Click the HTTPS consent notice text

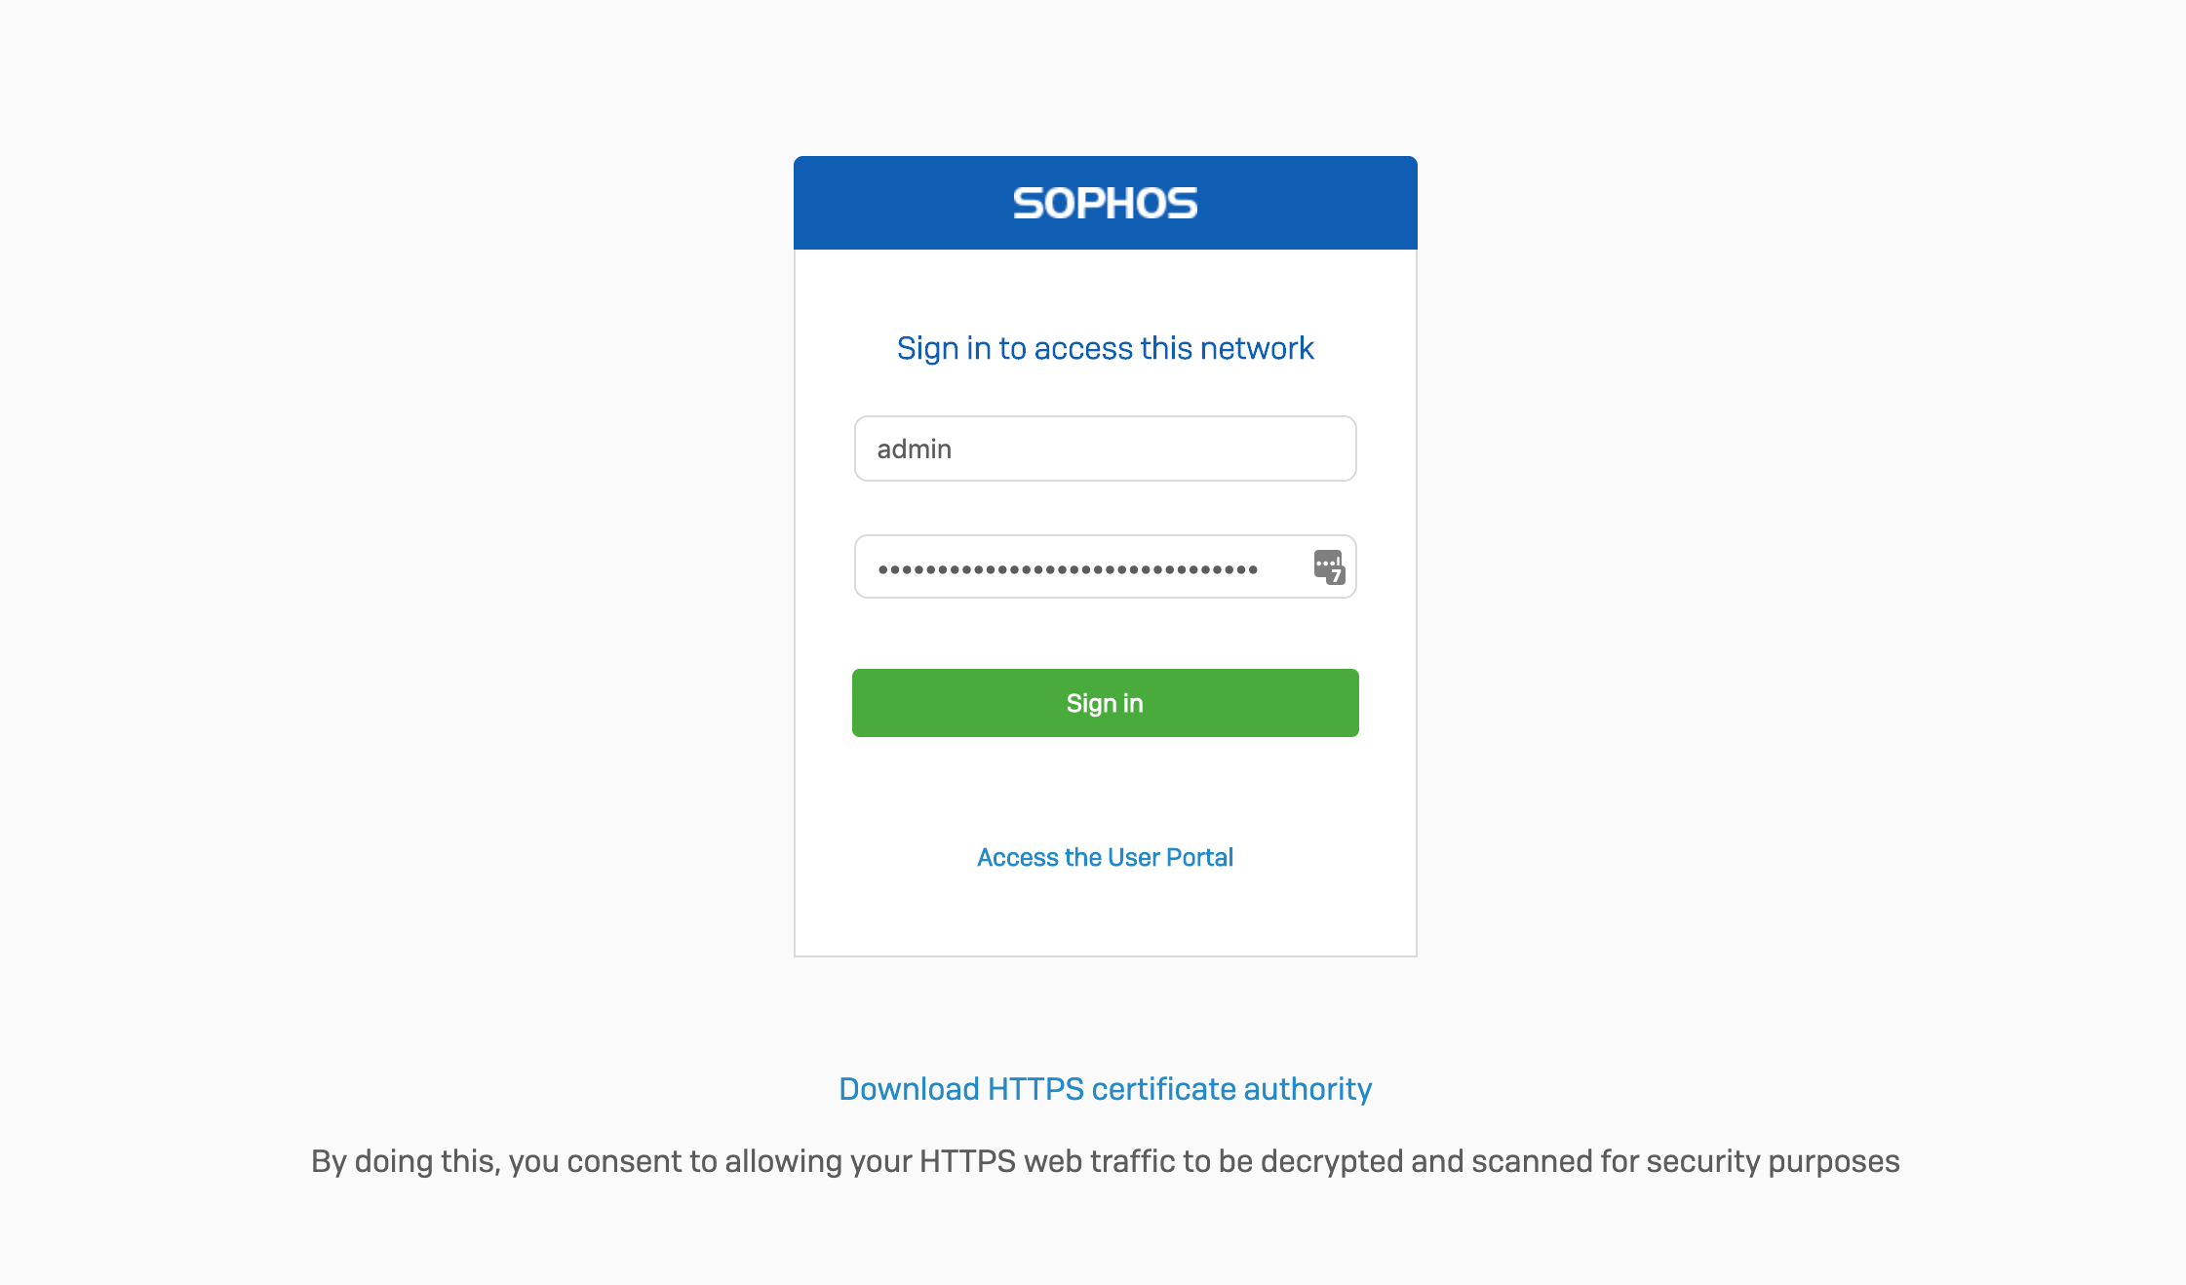tap(1105, 1161)
